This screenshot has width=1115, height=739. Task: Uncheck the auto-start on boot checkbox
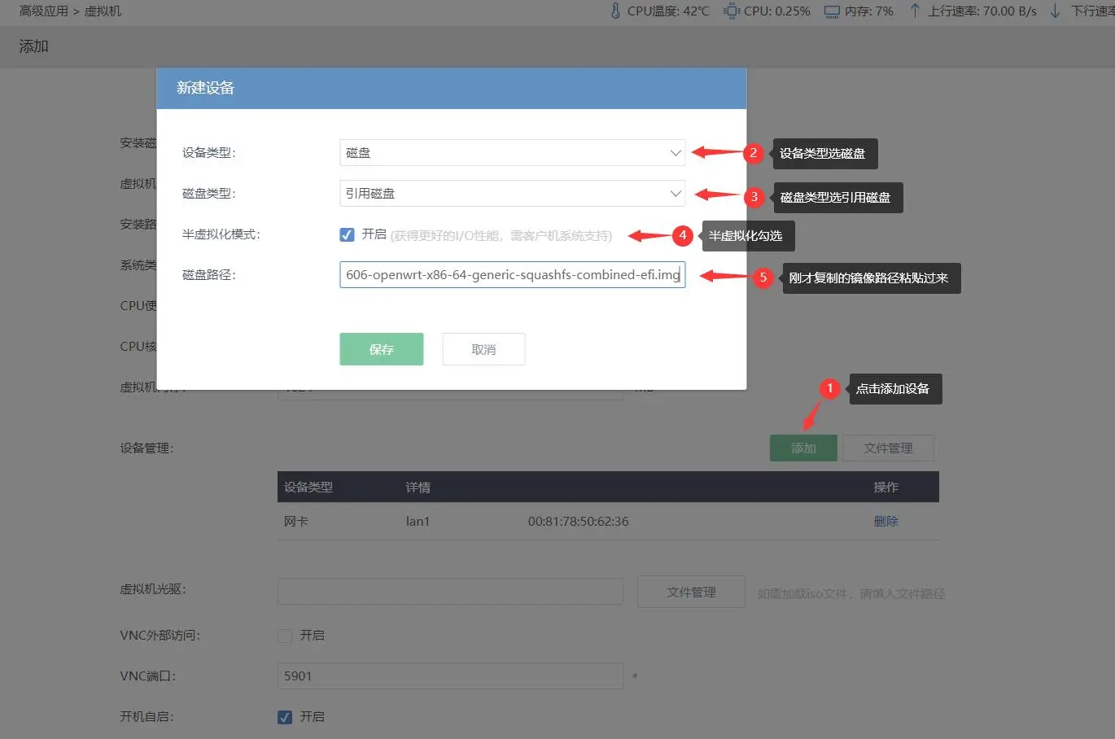tap(285, 717)
